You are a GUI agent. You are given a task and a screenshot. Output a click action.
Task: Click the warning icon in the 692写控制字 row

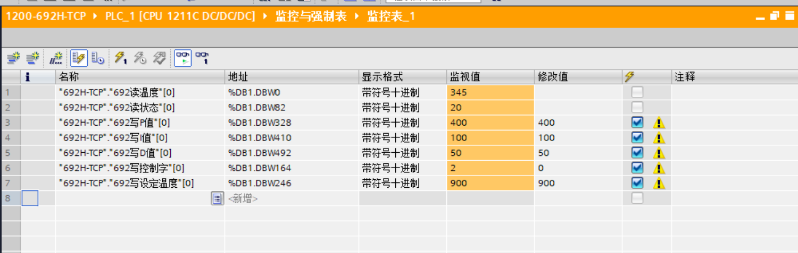tap(659, 169)
